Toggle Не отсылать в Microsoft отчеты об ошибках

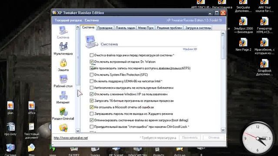click(92, 107)
